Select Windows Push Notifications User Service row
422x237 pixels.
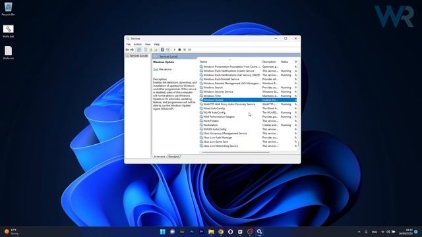(x=248, y=75)
